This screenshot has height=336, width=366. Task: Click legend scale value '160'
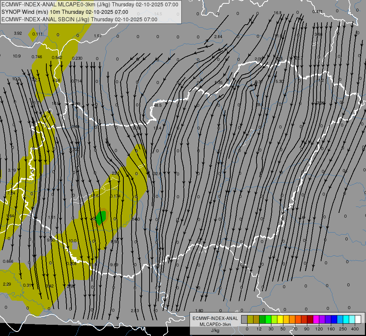331,329
